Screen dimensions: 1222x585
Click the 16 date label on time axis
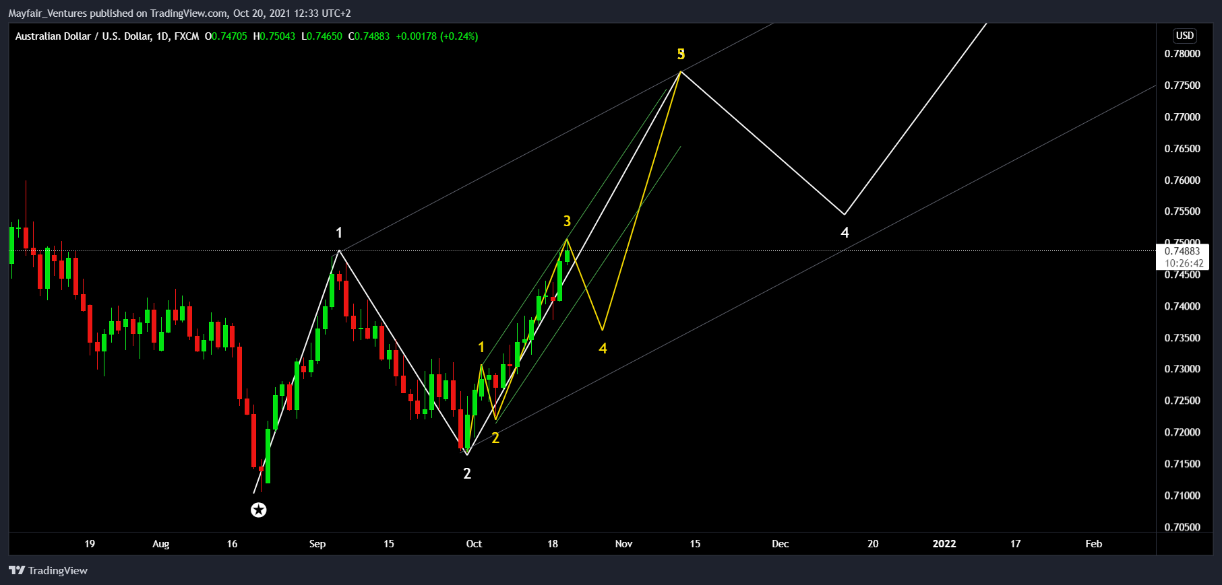click(232, 544)
